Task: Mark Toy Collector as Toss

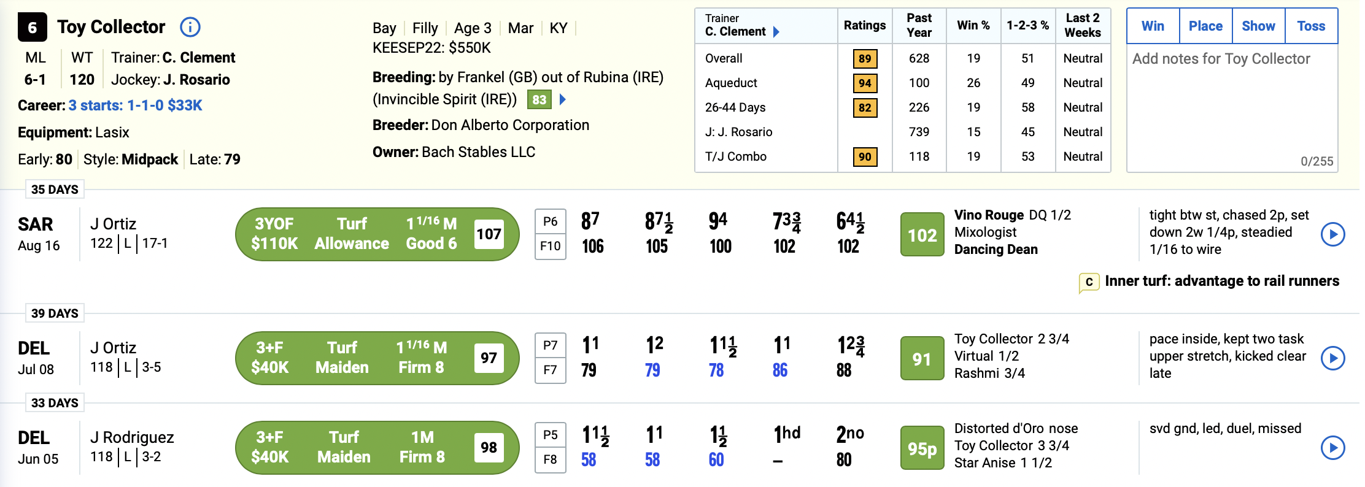Action: [1311, 26]
